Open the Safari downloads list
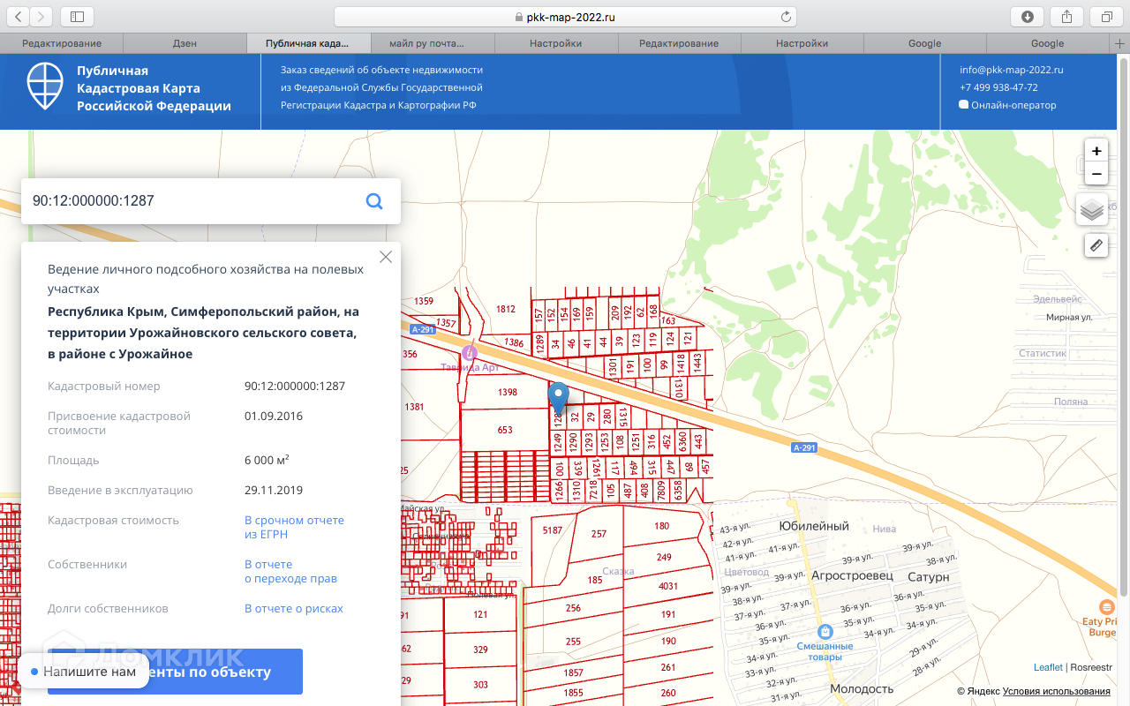This screenshot has height=706, width=1130. pos(1028,17)
